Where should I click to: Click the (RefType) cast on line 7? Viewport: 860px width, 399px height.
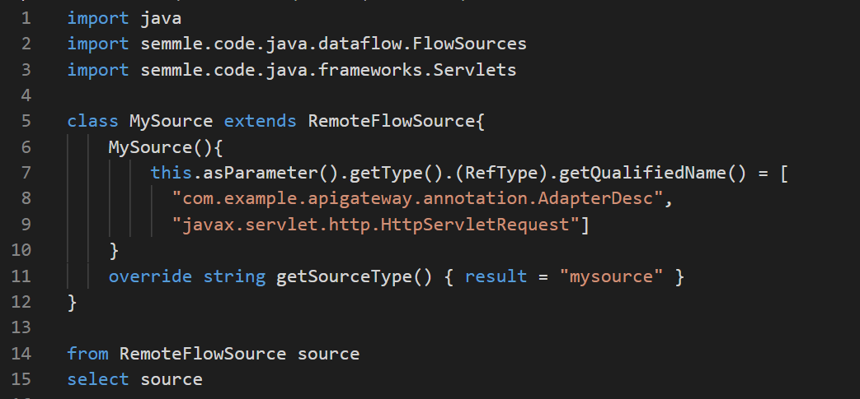point(500,174)
